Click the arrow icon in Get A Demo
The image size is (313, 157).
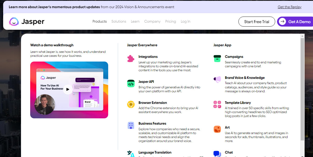[282, 22]
